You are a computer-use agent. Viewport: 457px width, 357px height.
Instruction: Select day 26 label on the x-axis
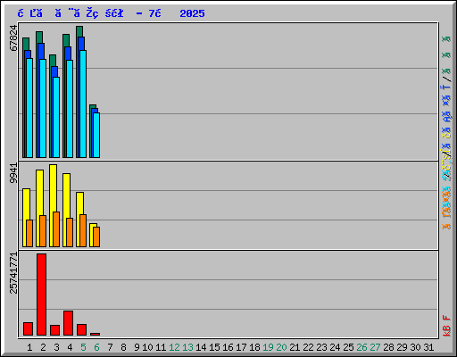(x=361, y=347)
